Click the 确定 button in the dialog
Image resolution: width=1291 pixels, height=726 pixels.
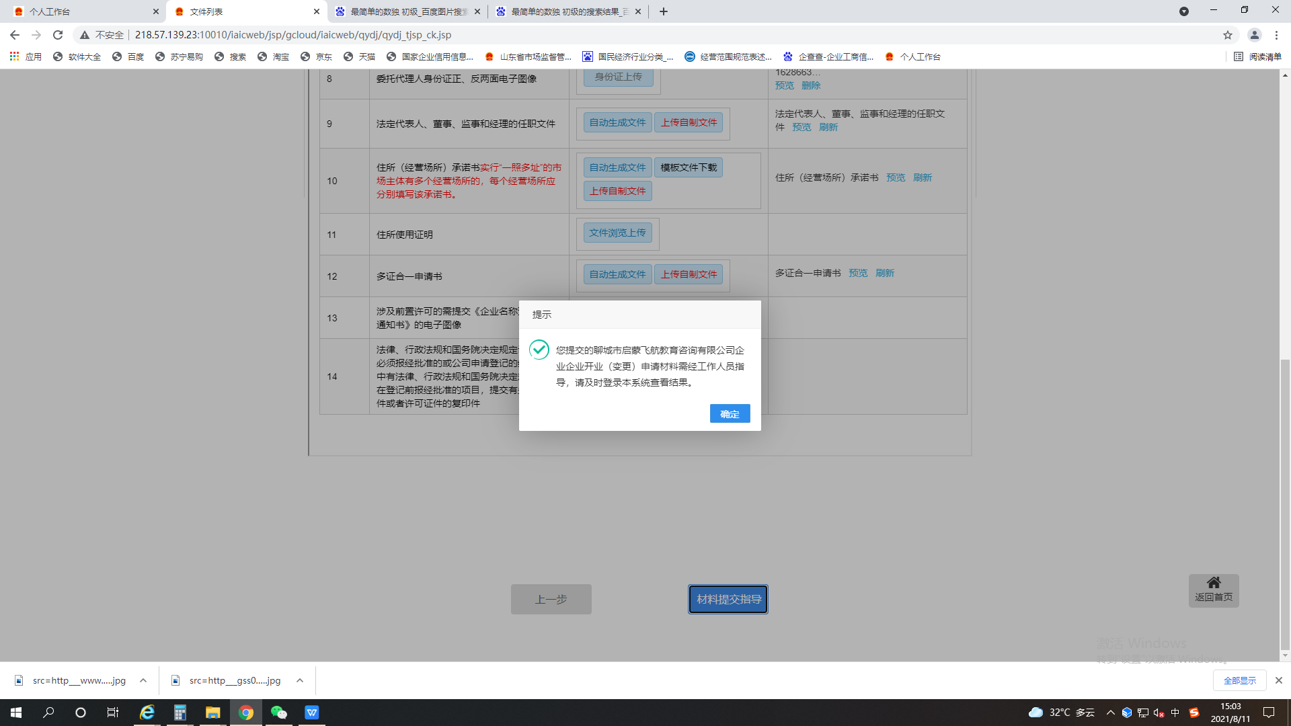click(x=730, y=414)
